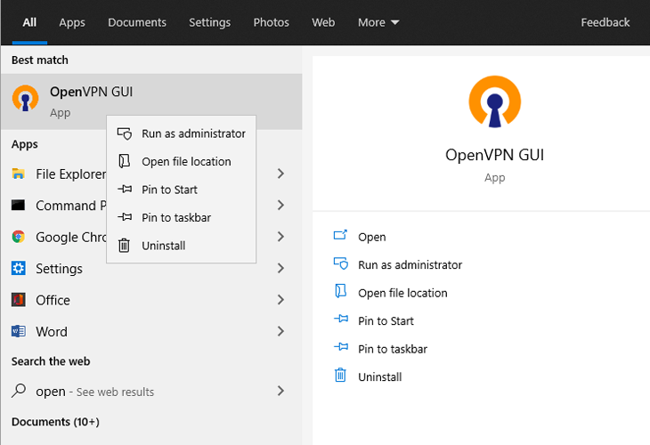The height and width of the screenshot is (445, 650).
Task: Click Pin to Start text in preview pane
Action: click(x=386, y=320)
